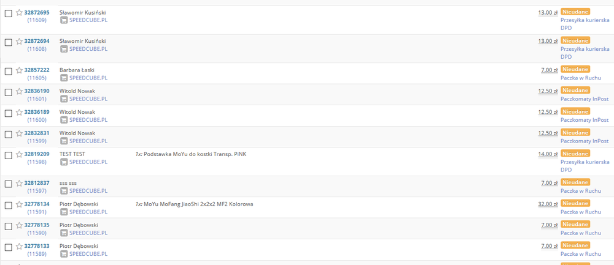614x265 pixels.
Task: Open order number 32872695
Action: (37, 12)
